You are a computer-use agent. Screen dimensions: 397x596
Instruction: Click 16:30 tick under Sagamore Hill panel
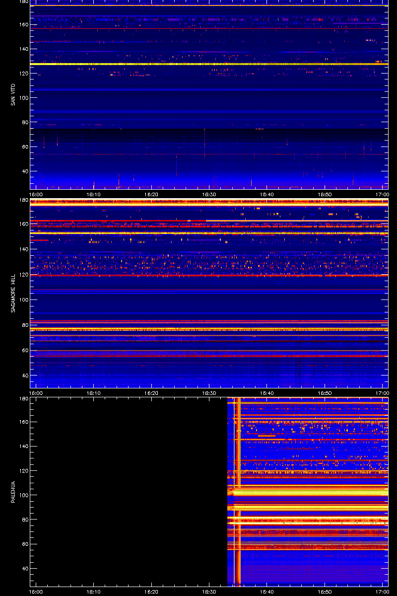coord(209,393)
